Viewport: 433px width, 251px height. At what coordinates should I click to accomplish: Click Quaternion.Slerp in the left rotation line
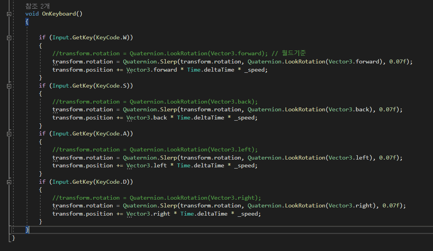pos(150,158)
